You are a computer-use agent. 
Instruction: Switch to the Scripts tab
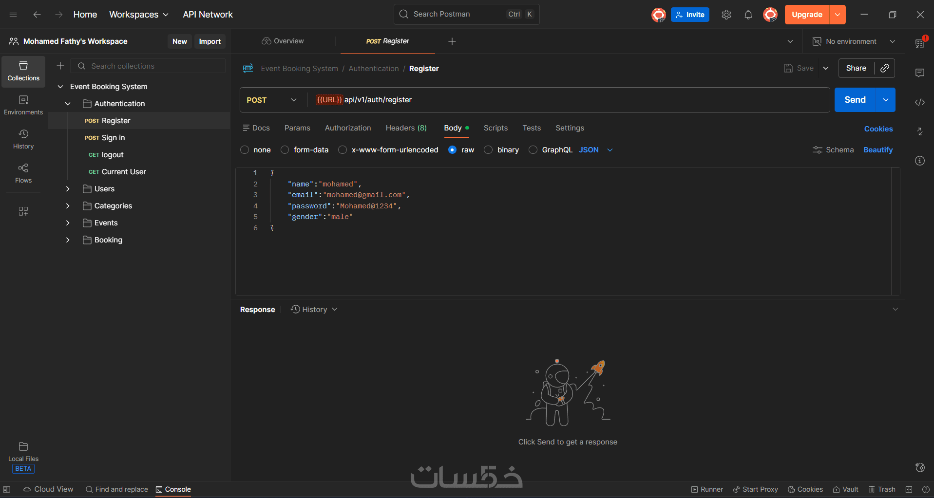(496, 128)
